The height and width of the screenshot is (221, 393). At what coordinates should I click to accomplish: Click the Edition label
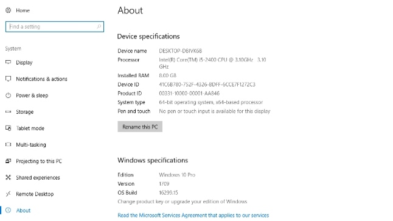(125, 175)
